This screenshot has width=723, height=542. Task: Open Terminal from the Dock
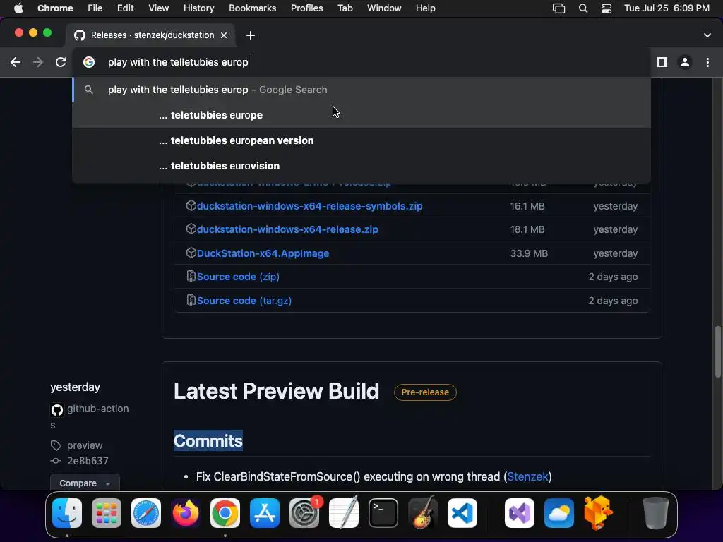[x=383, y=513]
